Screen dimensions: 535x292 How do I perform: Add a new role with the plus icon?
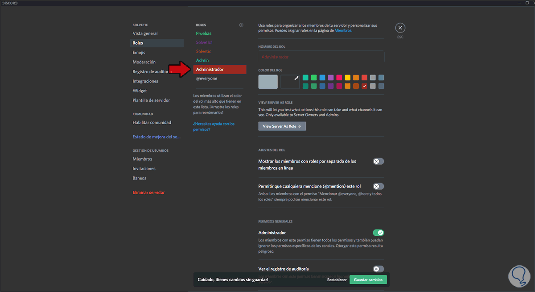click(241, 25)
